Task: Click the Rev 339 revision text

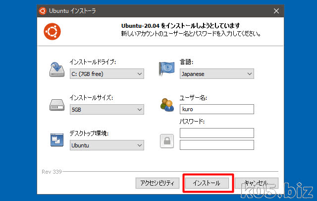Action: 52,172
